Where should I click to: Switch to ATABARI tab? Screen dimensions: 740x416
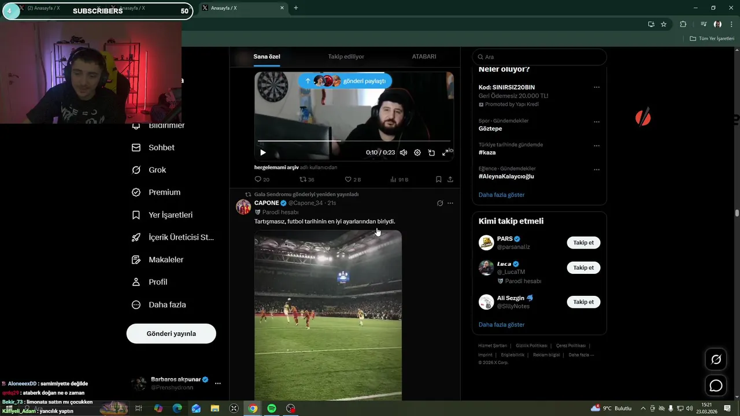[424, 57]
